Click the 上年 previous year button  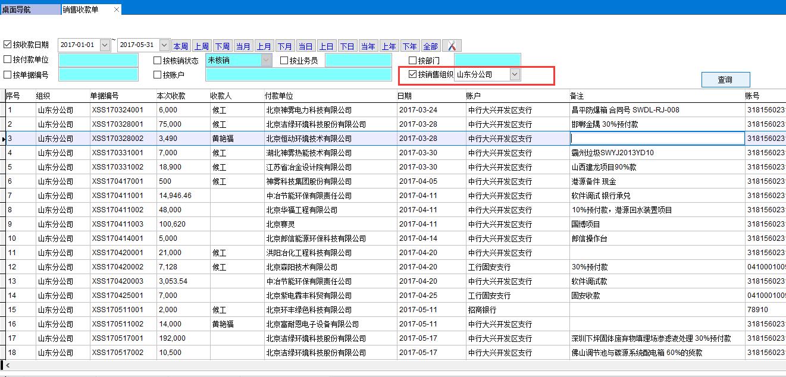[389, 45]
